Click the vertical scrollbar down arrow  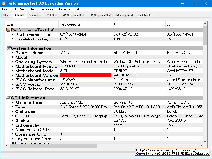pyautogui.click(x=205, y=141)
